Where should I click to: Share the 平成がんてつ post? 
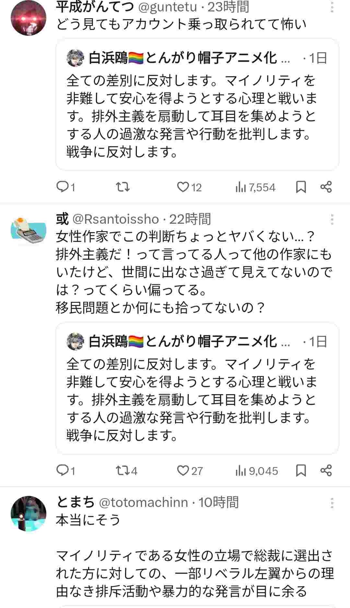pos(326,187)
